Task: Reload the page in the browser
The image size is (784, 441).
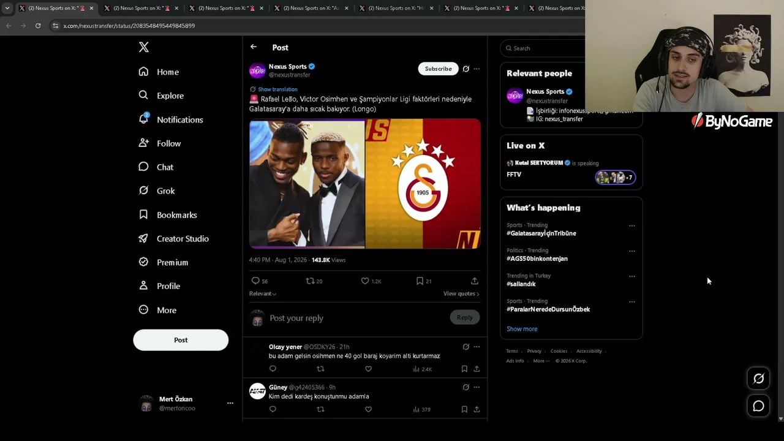Action: coord(38,26)
